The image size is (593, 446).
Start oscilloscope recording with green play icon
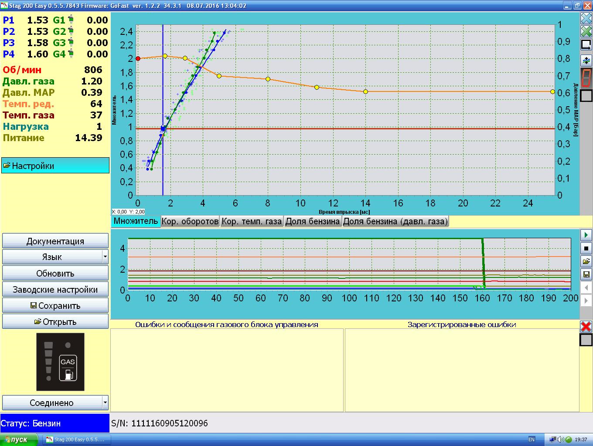tap(586, 235)
